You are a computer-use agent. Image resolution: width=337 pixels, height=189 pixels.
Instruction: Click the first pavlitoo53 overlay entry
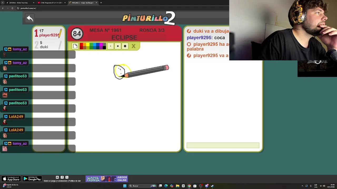(x=15, y=76)
